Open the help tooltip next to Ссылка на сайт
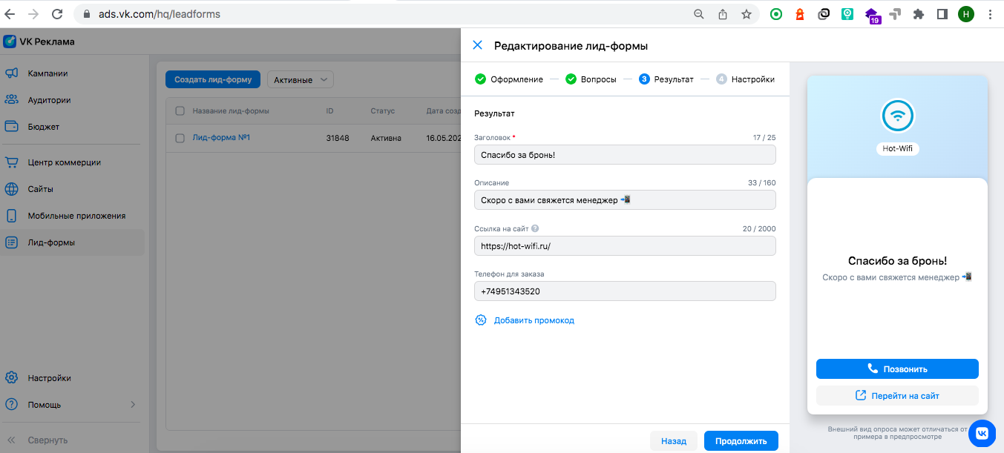Viewport: 1004px width, 453px height. click(x=535, y=228)
